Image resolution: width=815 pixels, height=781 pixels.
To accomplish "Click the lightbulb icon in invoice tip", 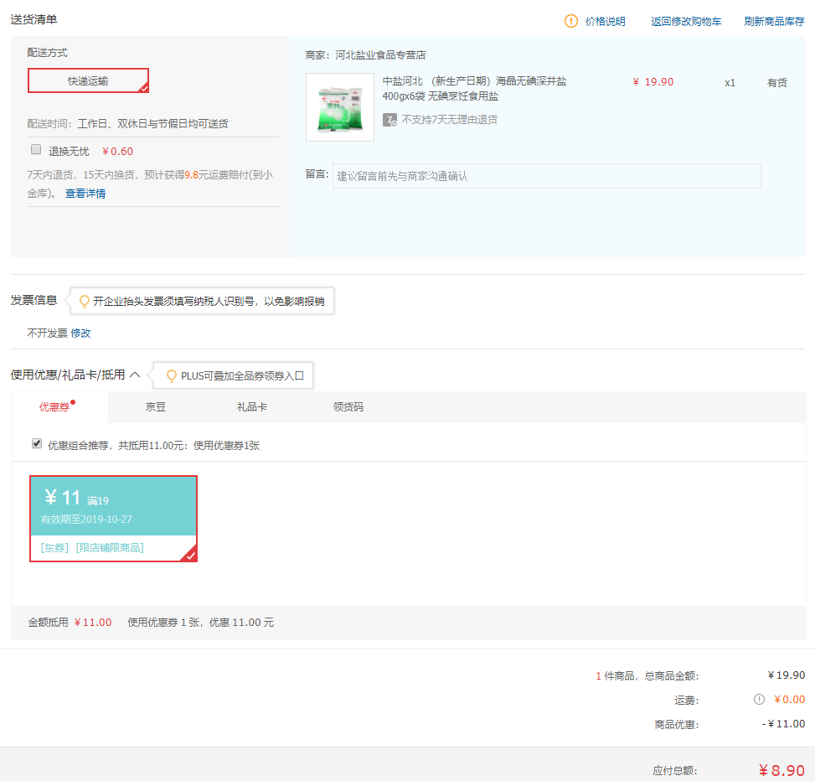I will click(85, 301).
